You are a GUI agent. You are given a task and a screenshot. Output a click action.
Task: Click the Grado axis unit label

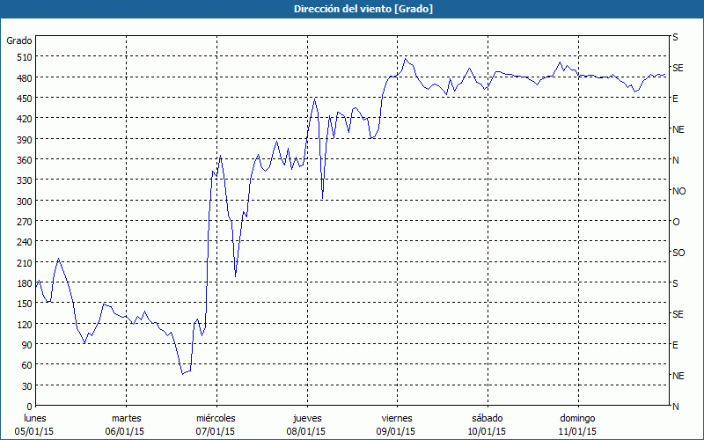(x=19, y=40)
